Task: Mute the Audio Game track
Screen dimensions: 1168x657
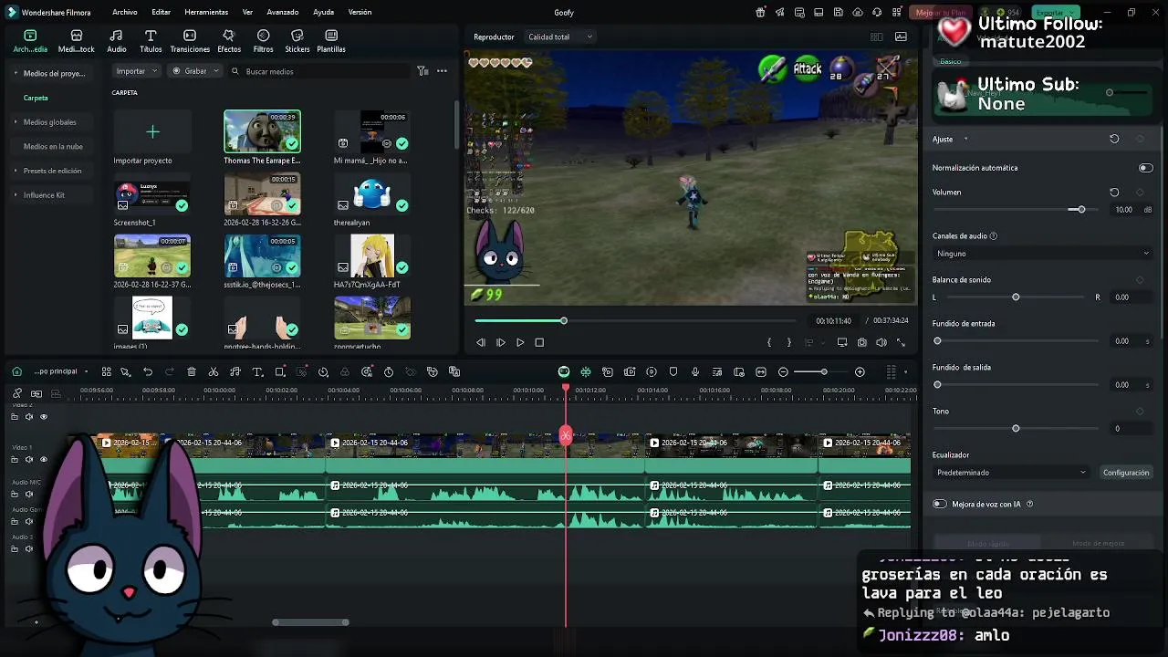Action: pos(28,522)
